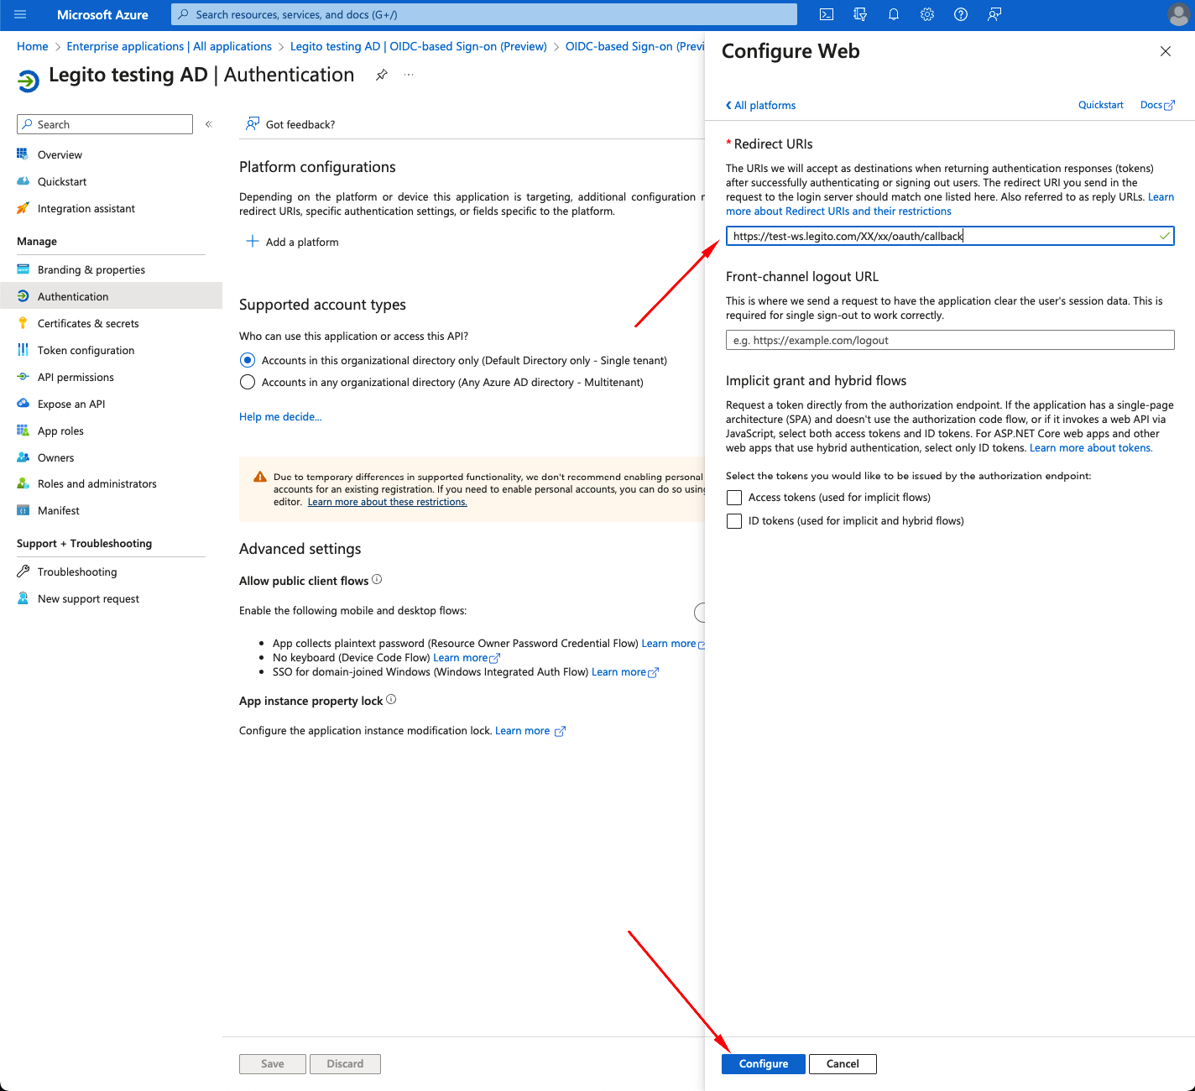Select single tenant account type radio
Screen dimensions: 1195x1091
click(x=248, y=360)
